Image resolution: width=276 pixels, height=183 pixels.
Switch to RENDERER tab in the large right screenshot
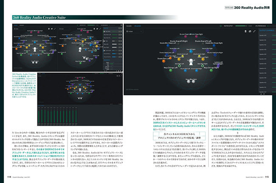point(138,26)
